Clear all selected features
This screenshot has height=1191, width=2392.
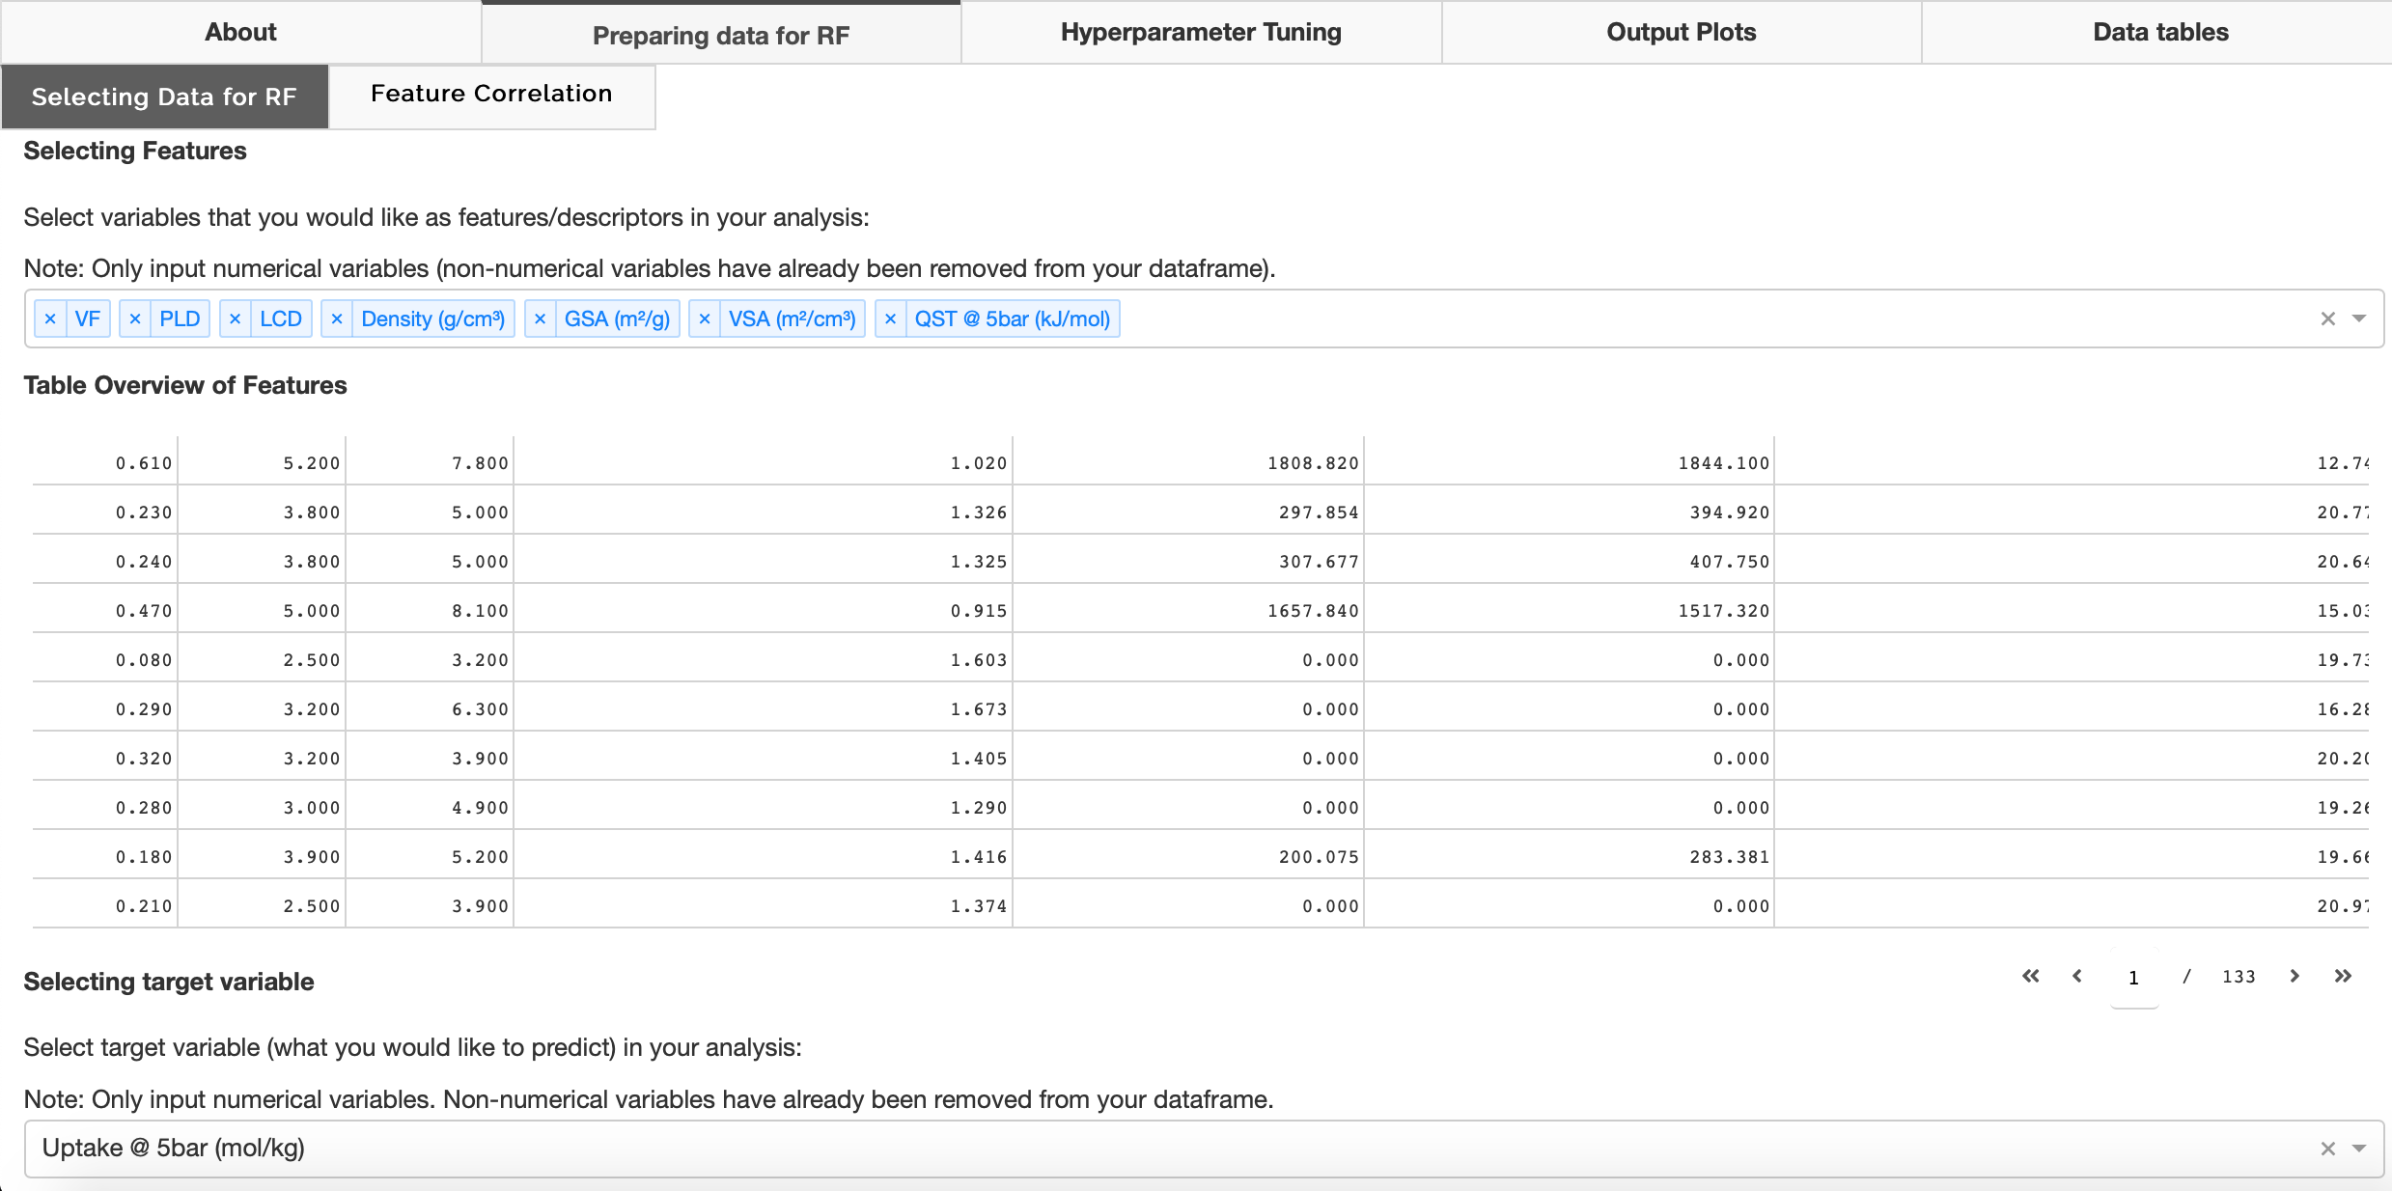pyautogui.click(x=2327, y=319)
